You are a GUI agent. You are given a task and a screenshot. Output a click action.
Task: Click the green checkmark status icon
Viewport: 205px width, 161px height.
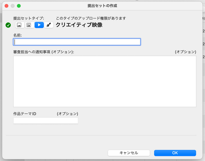pyautogui.click(x=8, y=25)
